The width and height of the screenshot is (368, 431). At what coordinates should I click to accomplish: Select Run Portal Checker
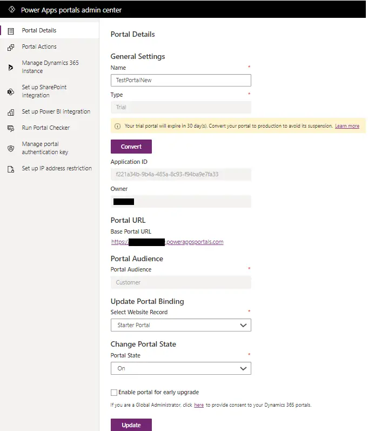click(49, 128)
